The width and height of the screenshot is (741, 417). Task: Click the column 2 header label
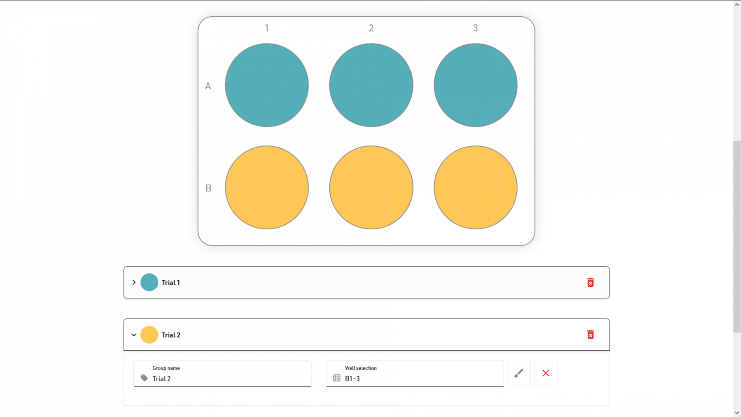click(x=371, y=28)
